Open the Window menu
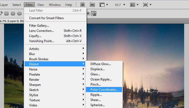 click(x=55, y=5)
